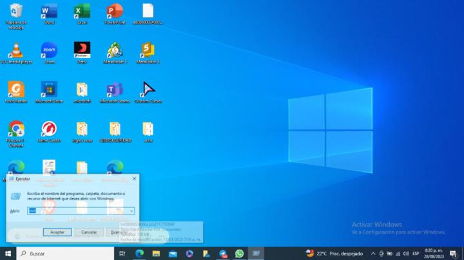Select the PowerPoint shortcut on the desktop

115,14
